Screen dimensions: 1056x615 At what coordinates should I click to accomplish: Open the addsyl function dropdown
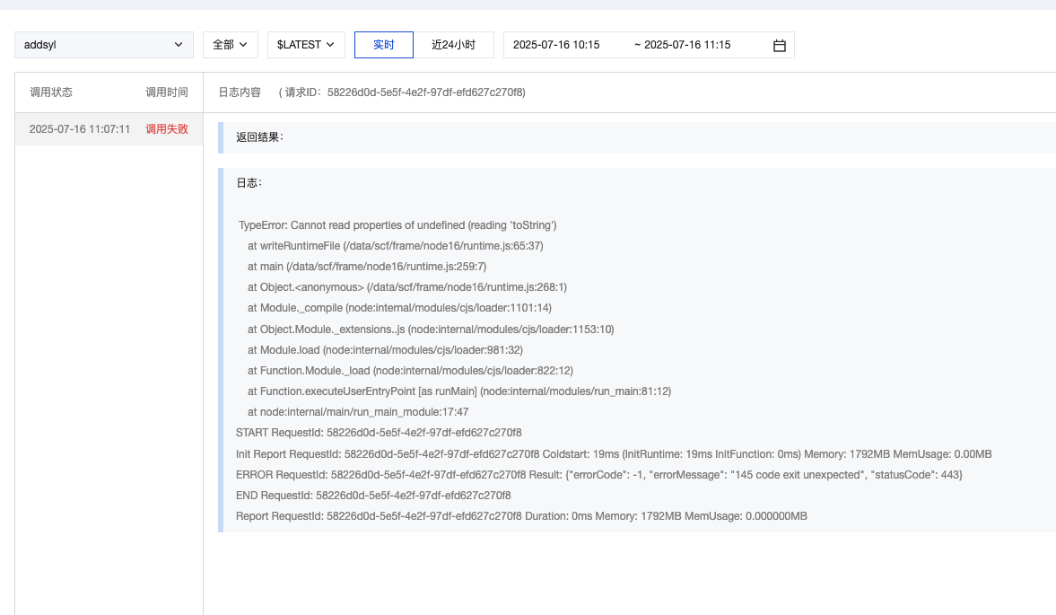(104, 45)
